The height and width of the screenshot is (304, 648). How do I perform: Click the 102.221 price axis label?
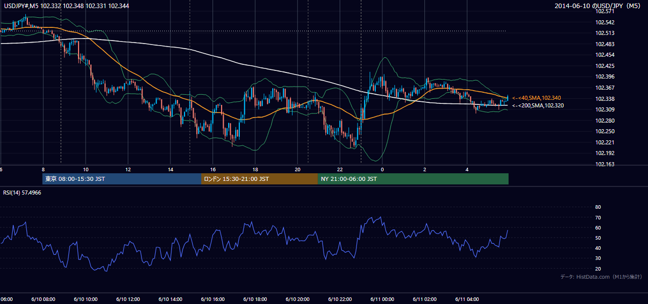pos(605,142)
